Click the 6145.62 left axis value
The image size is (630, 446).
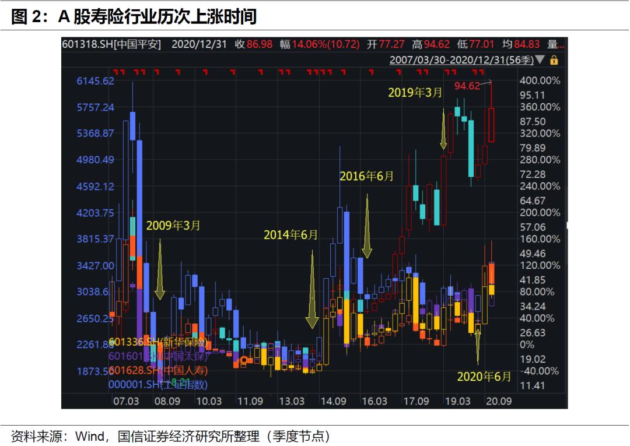[x=95, y=81]
